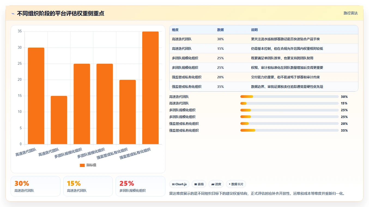Click the chart bar with value 20
This screenshot has width=369, height=207.
(x=128, y=112)
